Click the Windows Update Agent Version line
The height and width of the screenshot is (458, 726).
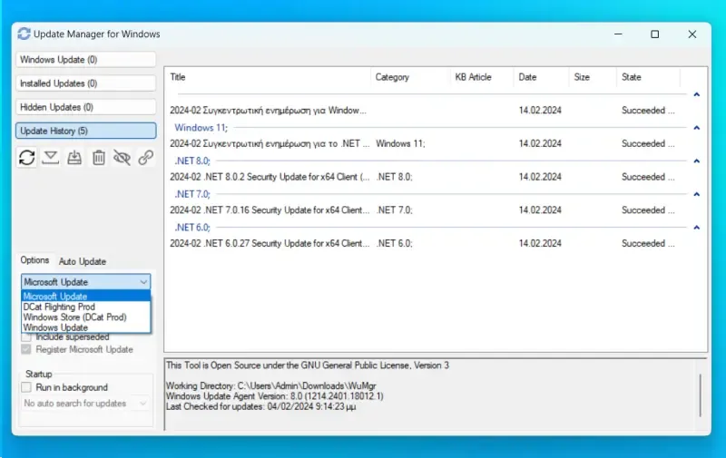click(275, 396)
